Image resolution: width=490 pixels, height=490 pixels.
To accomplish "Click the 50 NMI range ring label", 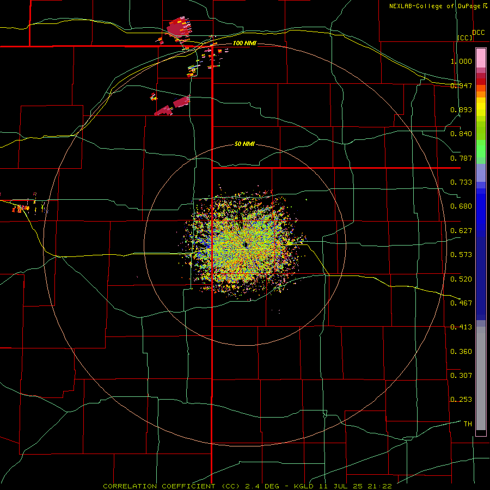I will pos(244,144).
